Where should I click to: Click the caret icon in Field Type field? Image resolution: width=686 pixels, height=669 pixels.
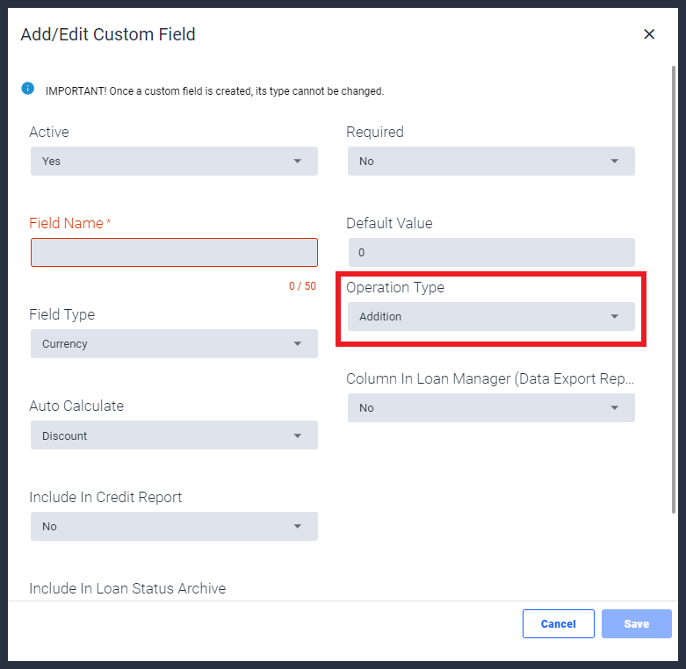[x=298, y=343]
